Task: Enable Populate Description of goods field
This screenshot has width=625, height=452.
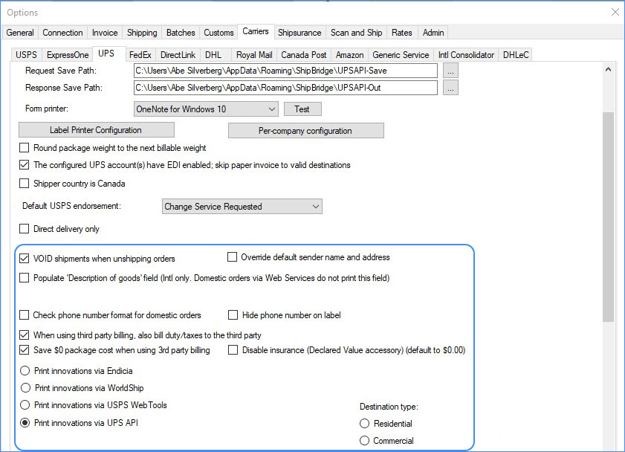Action: tap(25, 278)
